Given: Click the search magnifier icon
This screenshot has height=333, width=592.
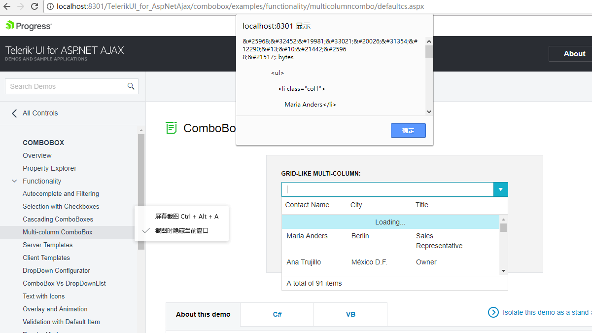Looking at the screenshot, I should [x=131, y=86].
